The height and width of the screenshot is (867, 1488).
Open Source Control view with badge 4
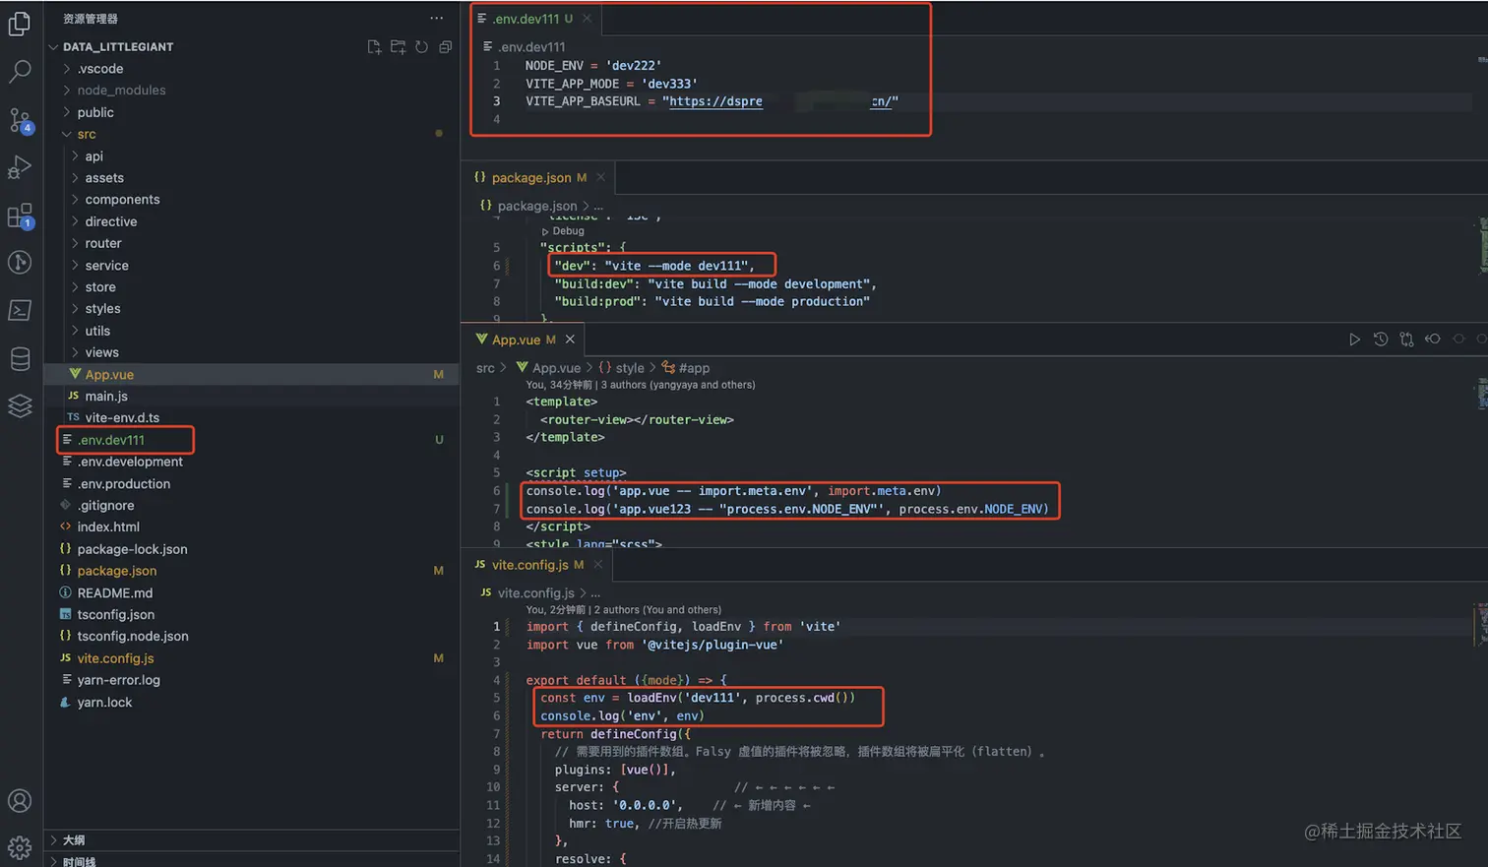click(x=20, y=120)
